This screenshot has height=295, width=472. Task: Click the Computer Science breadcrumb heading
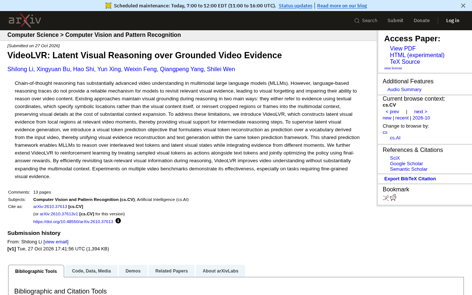[33, 35]
